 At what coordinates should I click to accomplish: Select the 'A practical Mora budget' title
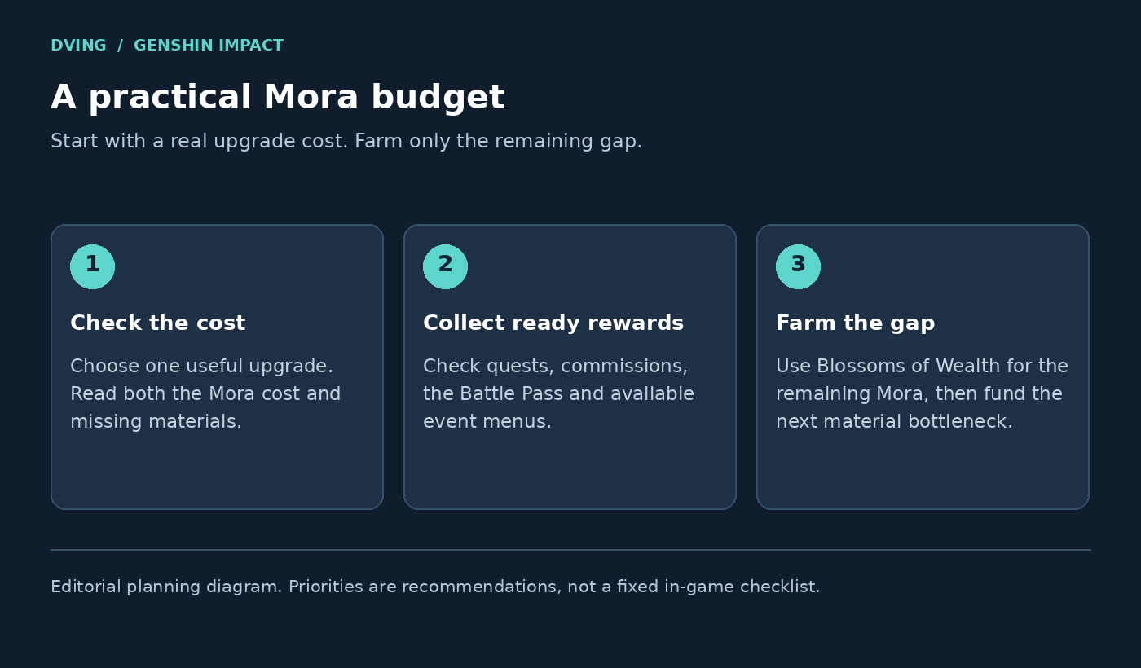click(278, 99)
